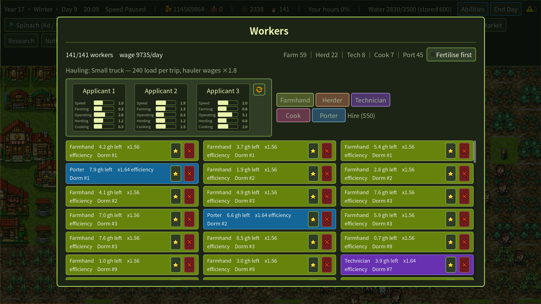This screenshot has height=304, width=541.
Task: Click the Spinach crop button
Action: (31, 25)
